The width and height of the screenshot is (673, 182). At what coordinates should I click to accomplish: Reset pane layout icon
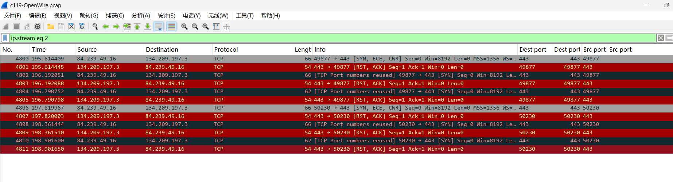[x=226, y=27]
